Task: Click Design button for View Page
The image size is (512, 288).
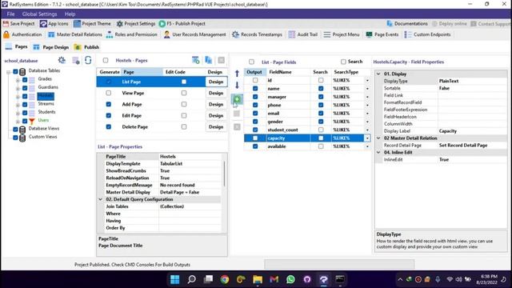Action: pyautogui.click(x=216, y=93)
